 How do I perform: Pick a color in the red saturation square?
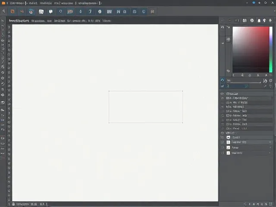point(251,50)
